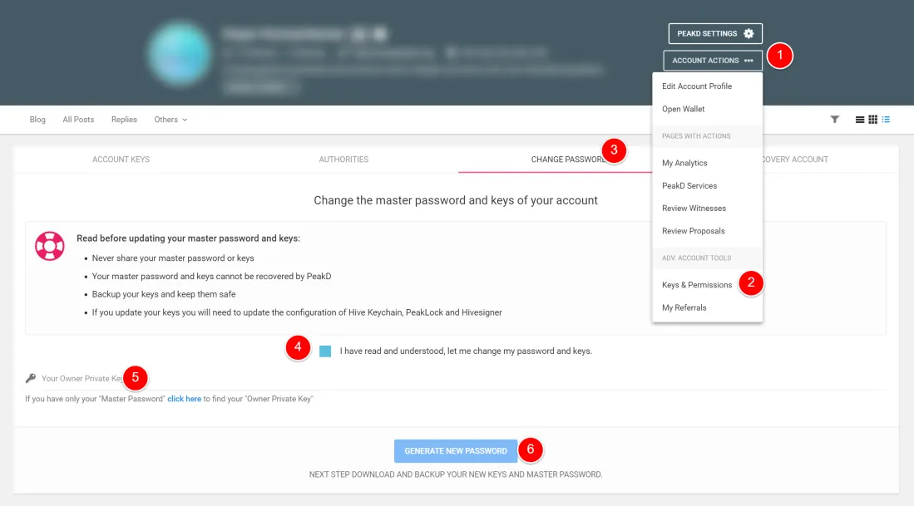Click 'Next step download and backup' note
This screenshot has height=506, width=914.
(x=455, y=474)
